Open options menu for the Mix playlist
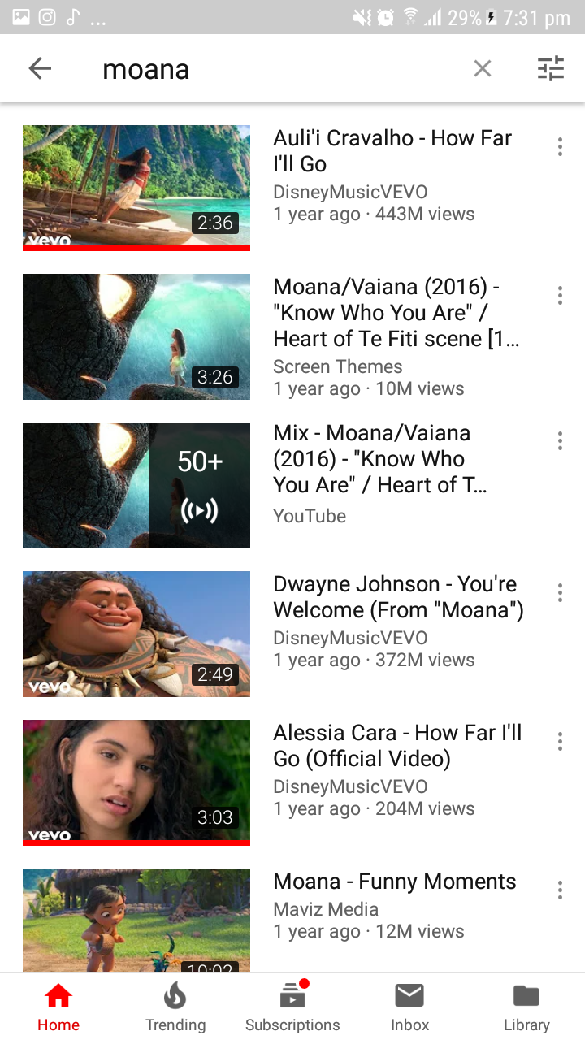This screenshot has width=585, height=1040. [x=560, y=441]
